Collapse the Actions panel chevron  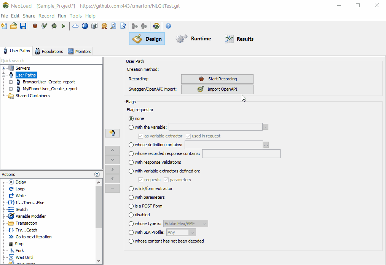tap(97, 174)
